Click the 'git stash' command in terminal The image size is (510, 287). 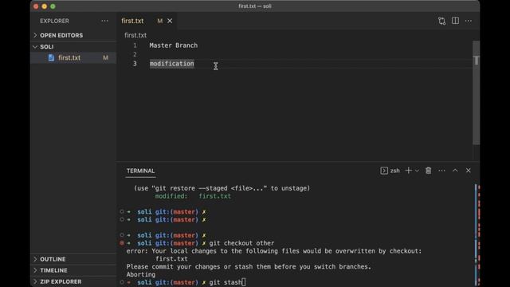226,282
